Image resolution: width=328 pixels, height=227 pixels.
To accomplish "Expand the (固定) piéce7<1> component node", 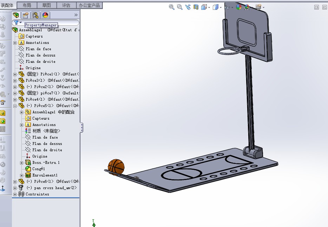I will pyautogui.click(x=15, y=93).
